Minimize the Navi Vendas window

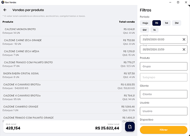pos(170,2)
